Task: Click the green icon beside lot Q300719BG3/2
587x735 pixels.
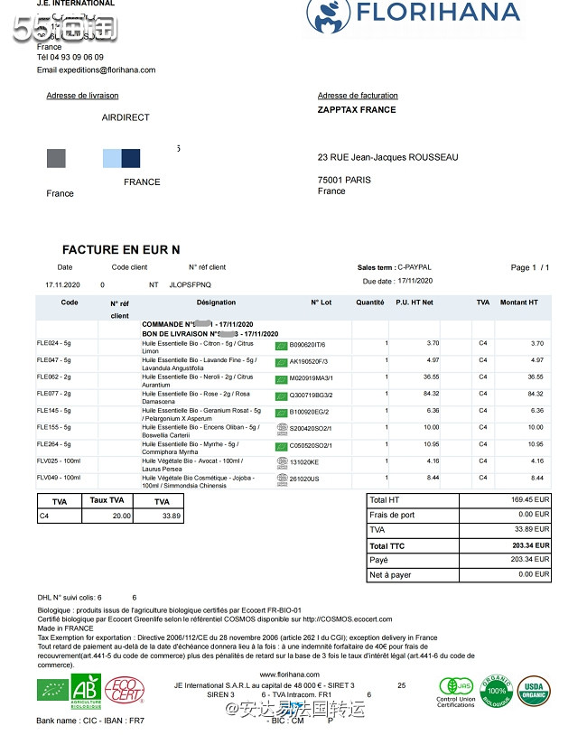Action: coord(281,395)
